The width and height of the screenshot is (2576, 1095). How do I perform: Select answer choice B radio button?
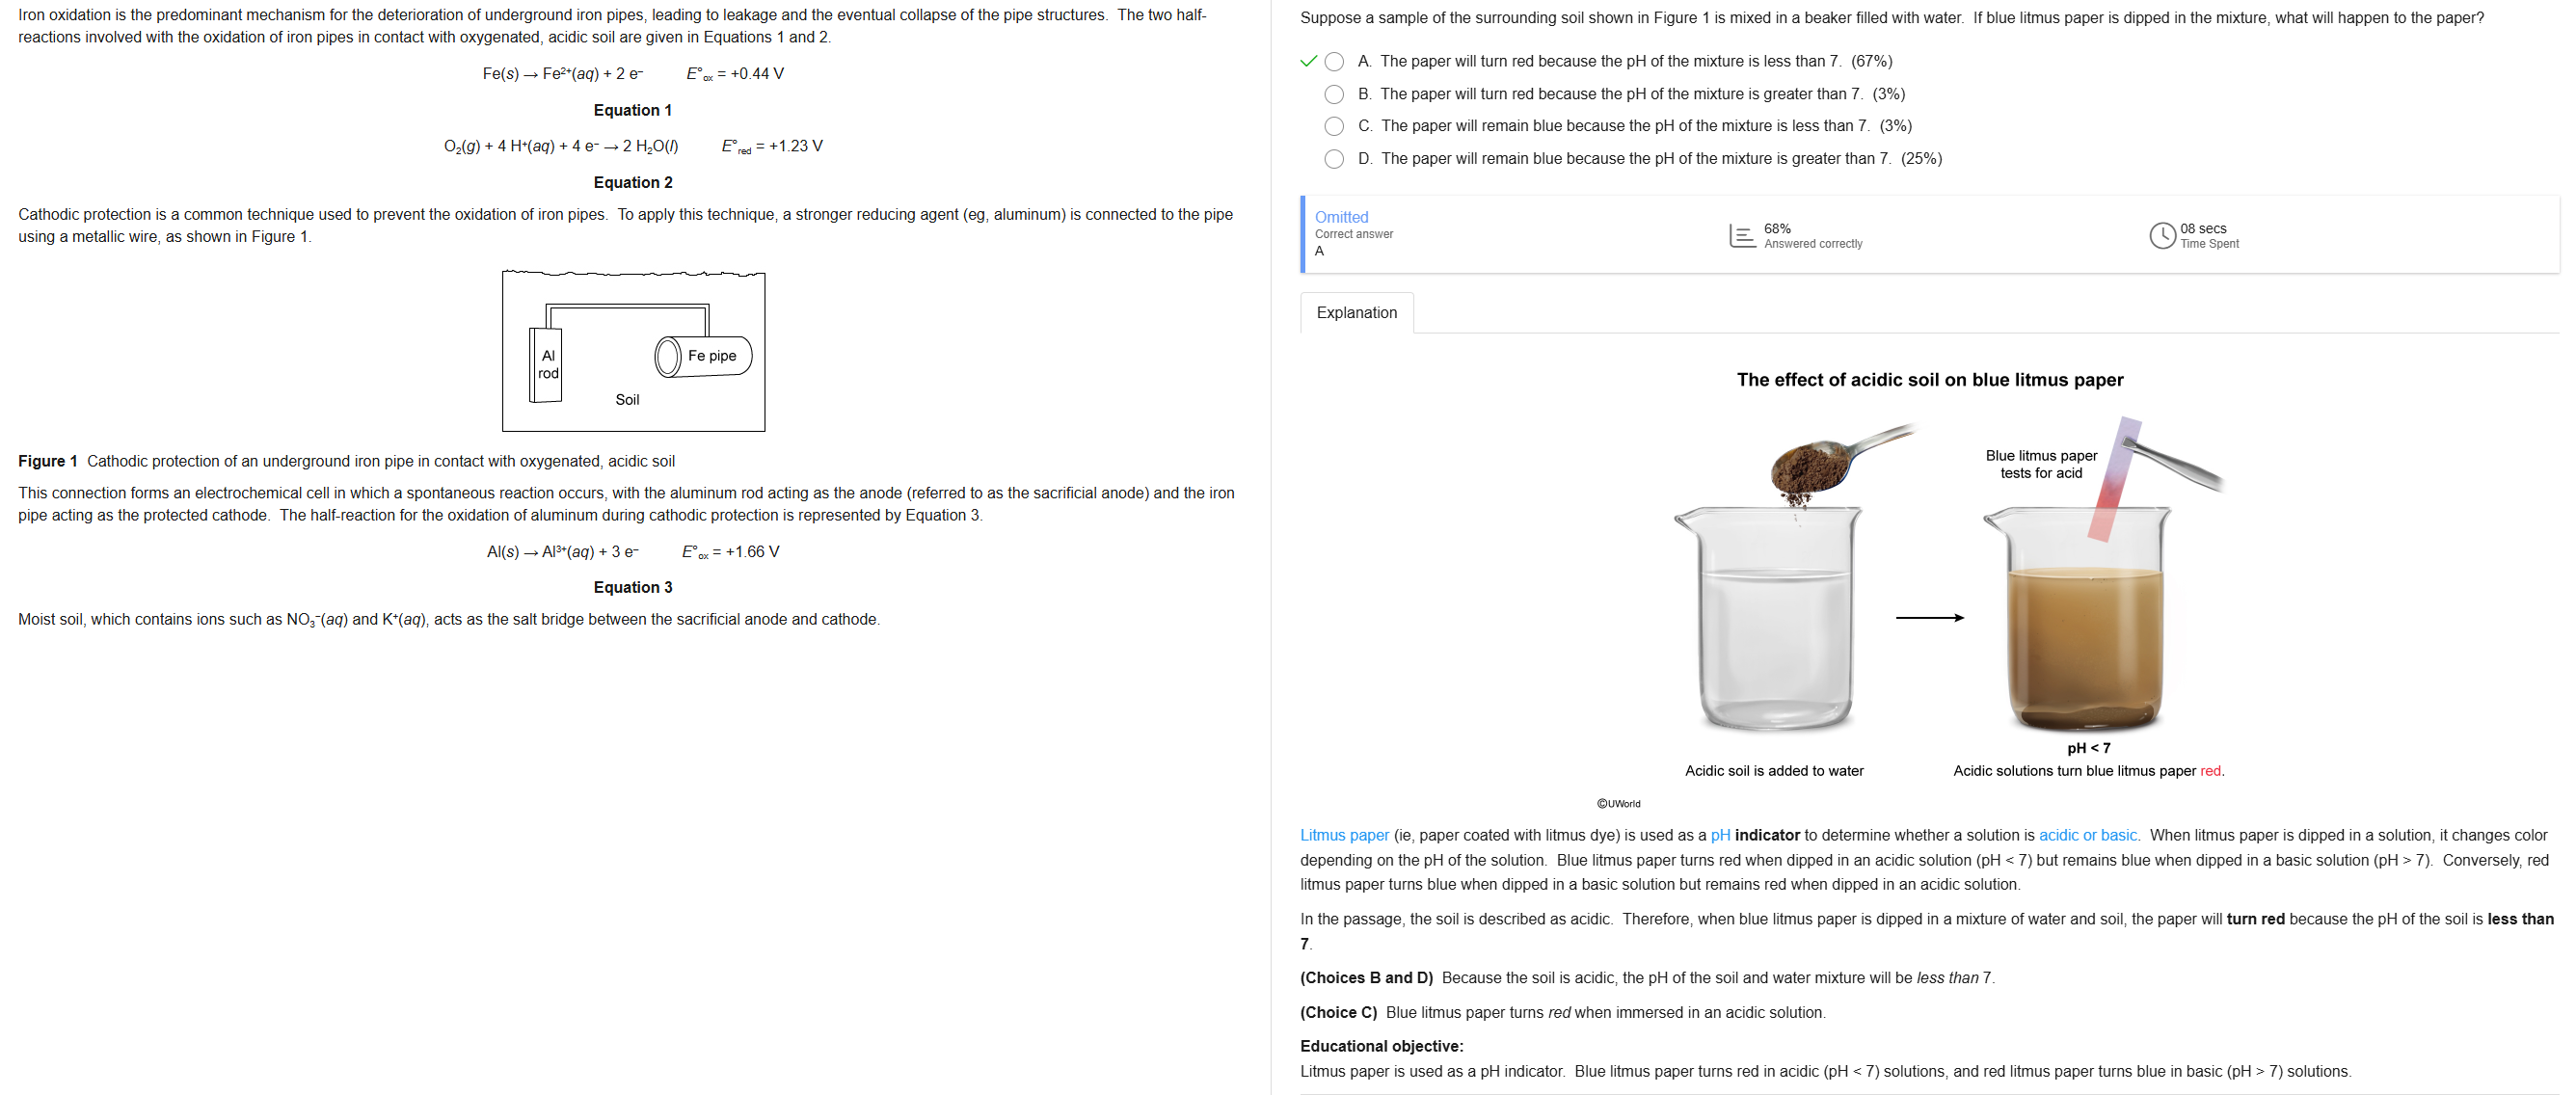[1334, 94]
